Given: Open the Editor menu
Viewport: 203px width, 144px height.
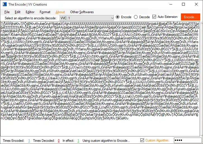Looking at the screenshot, I should (x=30, y=12).
